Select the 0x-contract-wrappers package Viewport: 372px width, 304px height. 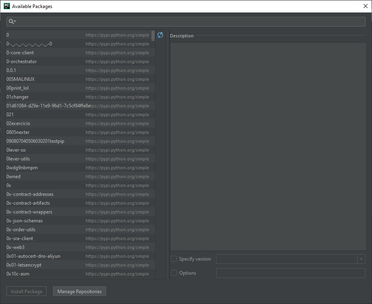[x=80, y=212]
